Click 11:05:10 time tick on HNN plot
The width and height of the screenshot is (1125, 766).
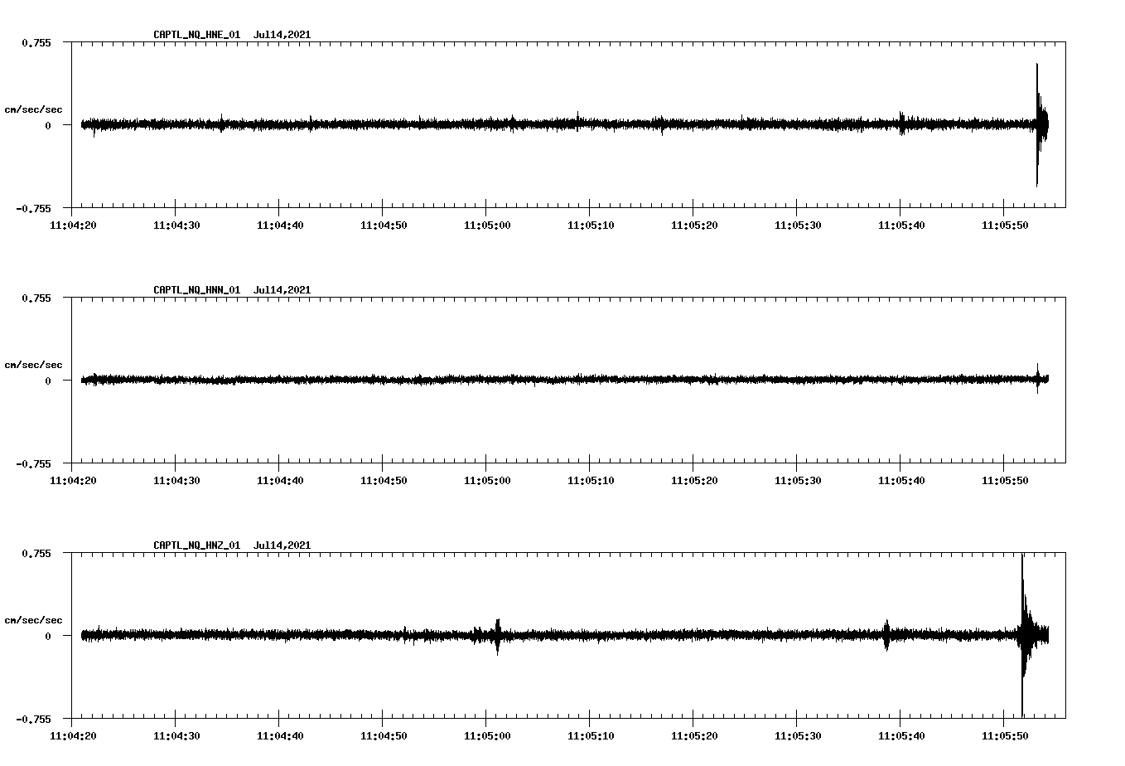coord(590,480)
